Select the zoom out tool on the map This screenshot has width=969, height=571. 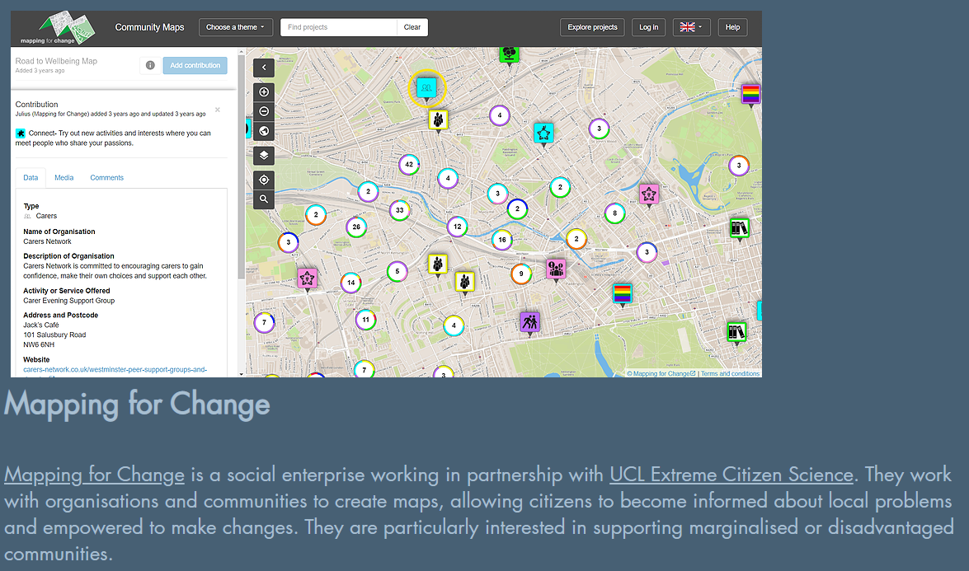(263, 110)
